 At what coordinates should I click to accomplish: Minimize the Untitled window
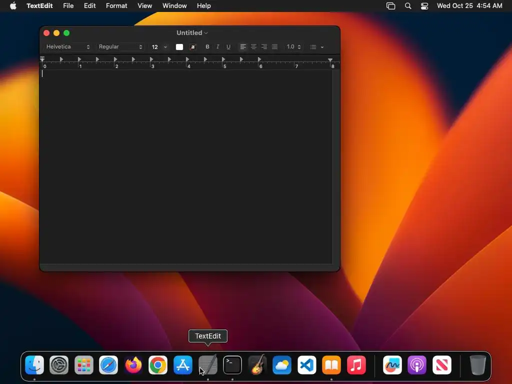56,33
